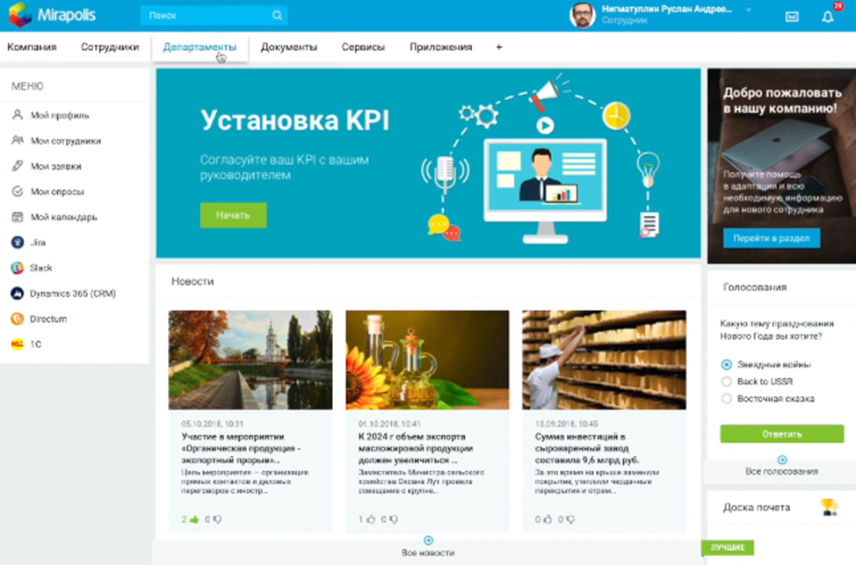Click the My calendar icon

(x=18, y=217)
